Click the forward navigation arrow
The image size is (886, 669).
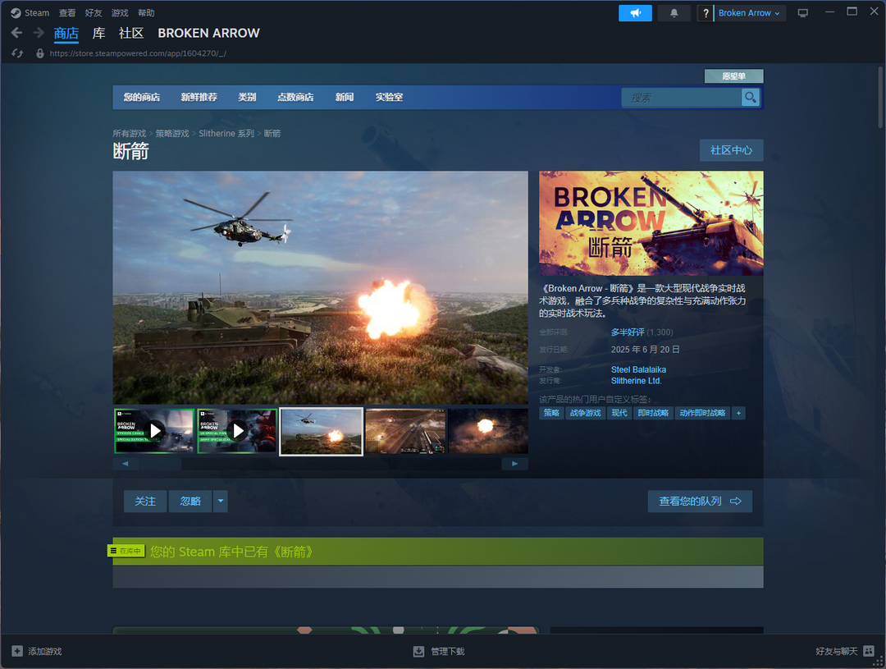point(39,33)
